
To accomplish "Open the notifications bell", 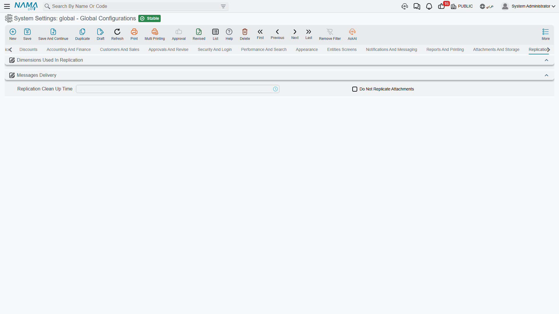I will [429, 6].
